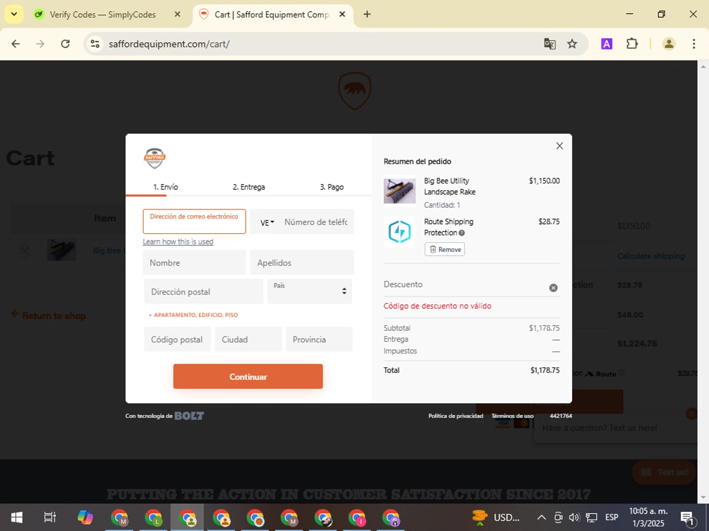Viewport: 709px width, 531px height.
Task: Expand Apartamento, Edificio, Piso line
Action: click(193, 315)
